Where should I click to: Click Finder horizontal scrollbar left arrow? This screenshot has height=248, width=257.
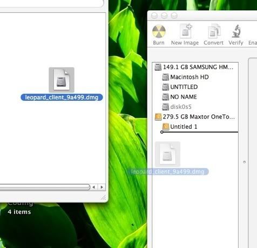(x=93, y=187)
